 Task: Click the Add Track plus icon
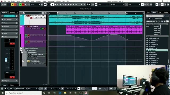coord(21,13)
